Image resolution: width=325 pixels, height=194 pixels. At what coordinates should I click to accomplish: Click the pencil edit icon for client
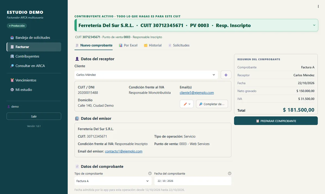[185, 104]
